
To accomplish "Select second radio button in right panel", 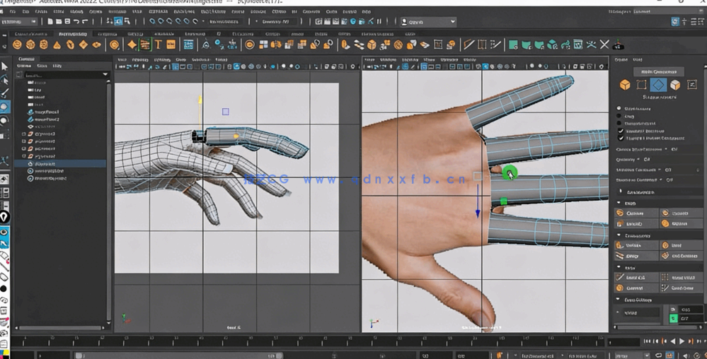I will click(619, 116).
